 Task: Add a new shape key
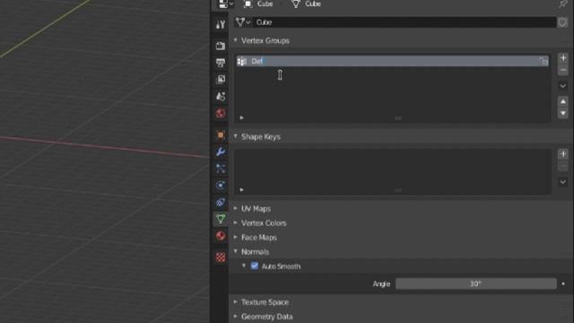(563, 153)
